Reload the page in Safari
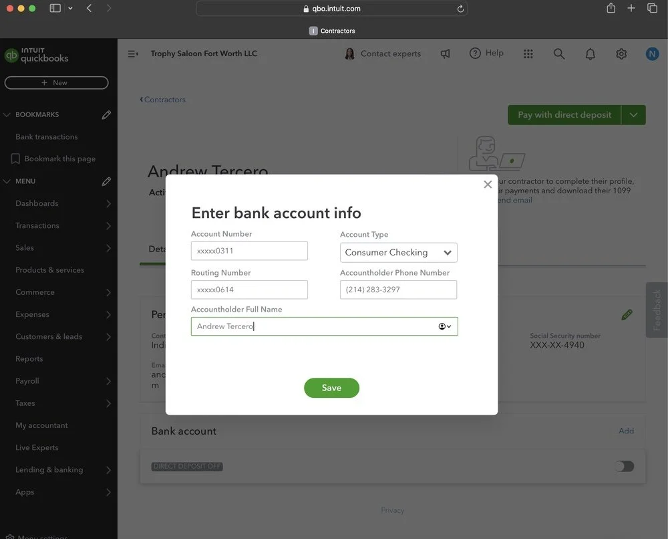The image size is (668, 539). click(x=460, y=9)
